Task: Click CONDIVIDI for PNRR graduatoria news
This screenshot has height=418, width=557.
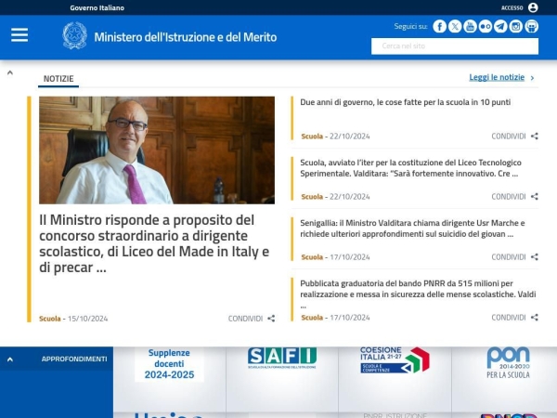Action: [x=509, y=318]
